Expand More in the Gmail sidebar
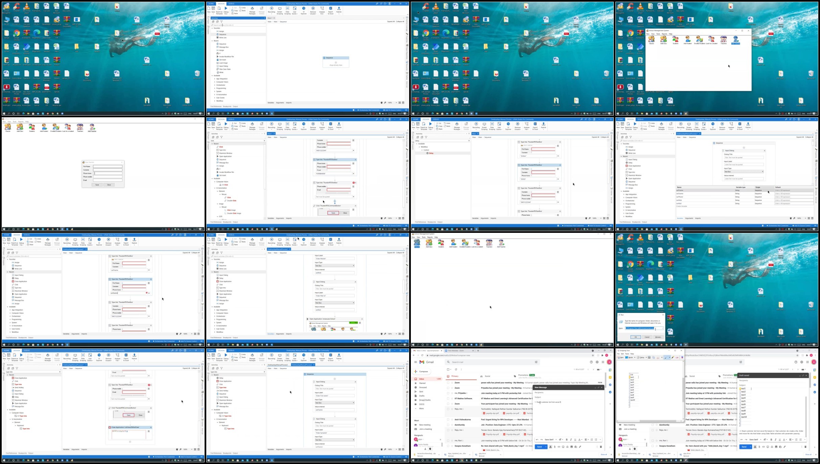 [421, 409]
